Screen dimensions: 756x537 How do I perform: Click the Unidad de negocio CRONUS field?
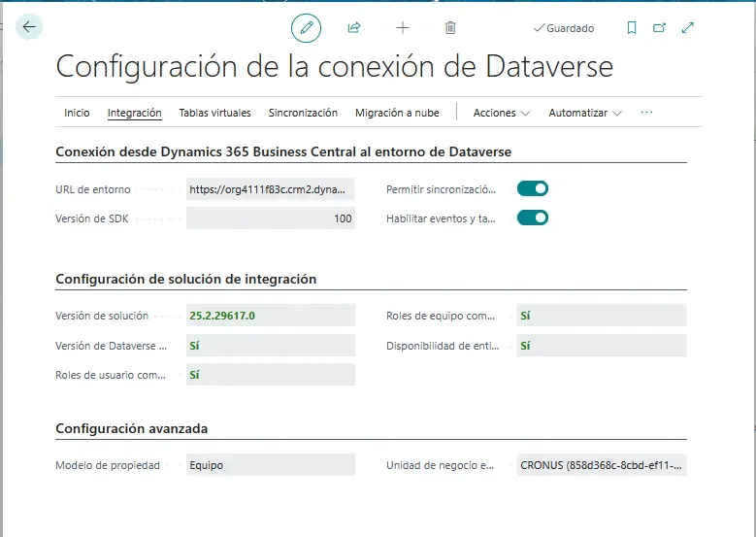tap(602, 465)
